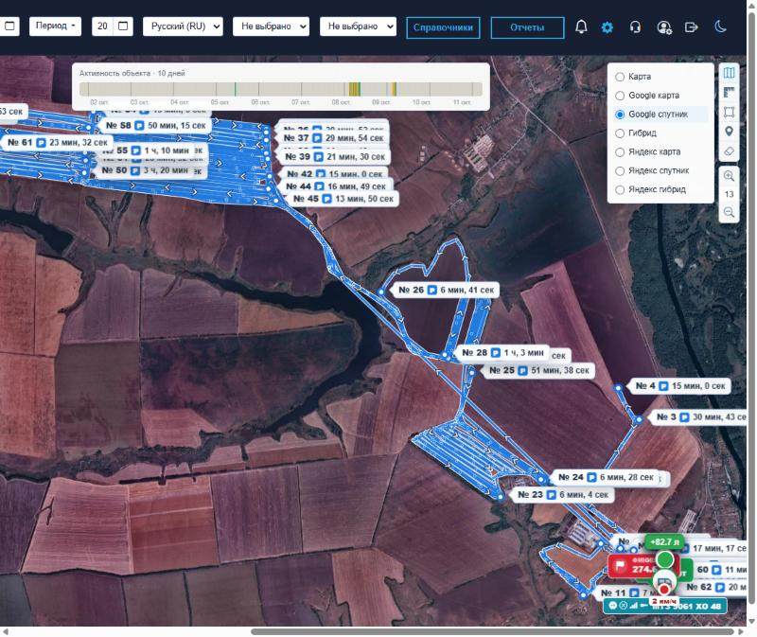Select stop № 26 label, 6 мин 41 сек
The image size is (757, 637).
(x=446, y=291)
